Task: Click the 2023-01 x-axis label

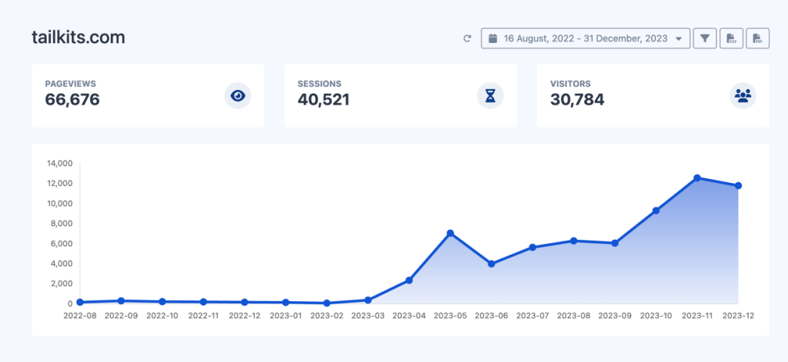Action: (285, 316)
